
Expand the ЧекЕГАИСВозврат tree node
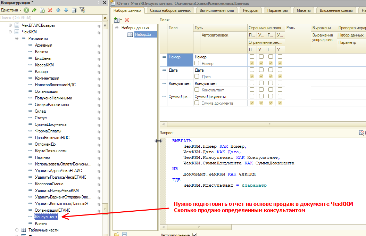(10, 25)
